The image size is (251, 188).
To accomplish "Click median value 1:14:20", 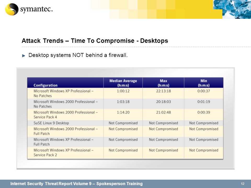I will coord(123,112).
